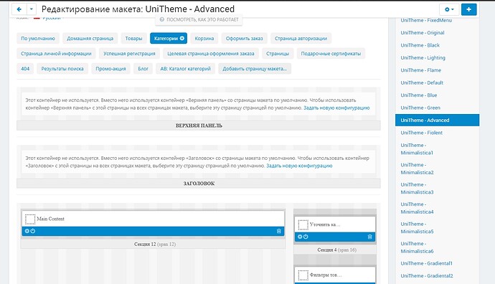Viewport: 495px width, 284px height.
Task: Open Страница авторизации tab
Action: pyautogui.click(x=301, y=39)
